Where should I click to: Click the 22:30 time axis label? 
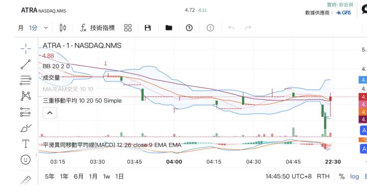point(333,162)
